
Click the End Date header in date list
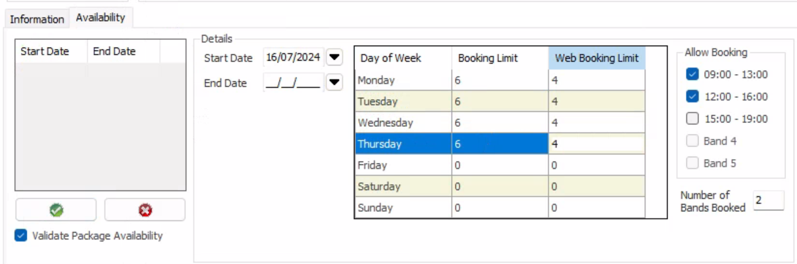point(124,52)
